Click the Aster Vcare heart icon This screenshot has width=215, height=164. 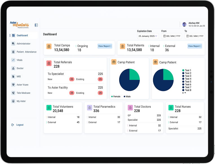13,85
